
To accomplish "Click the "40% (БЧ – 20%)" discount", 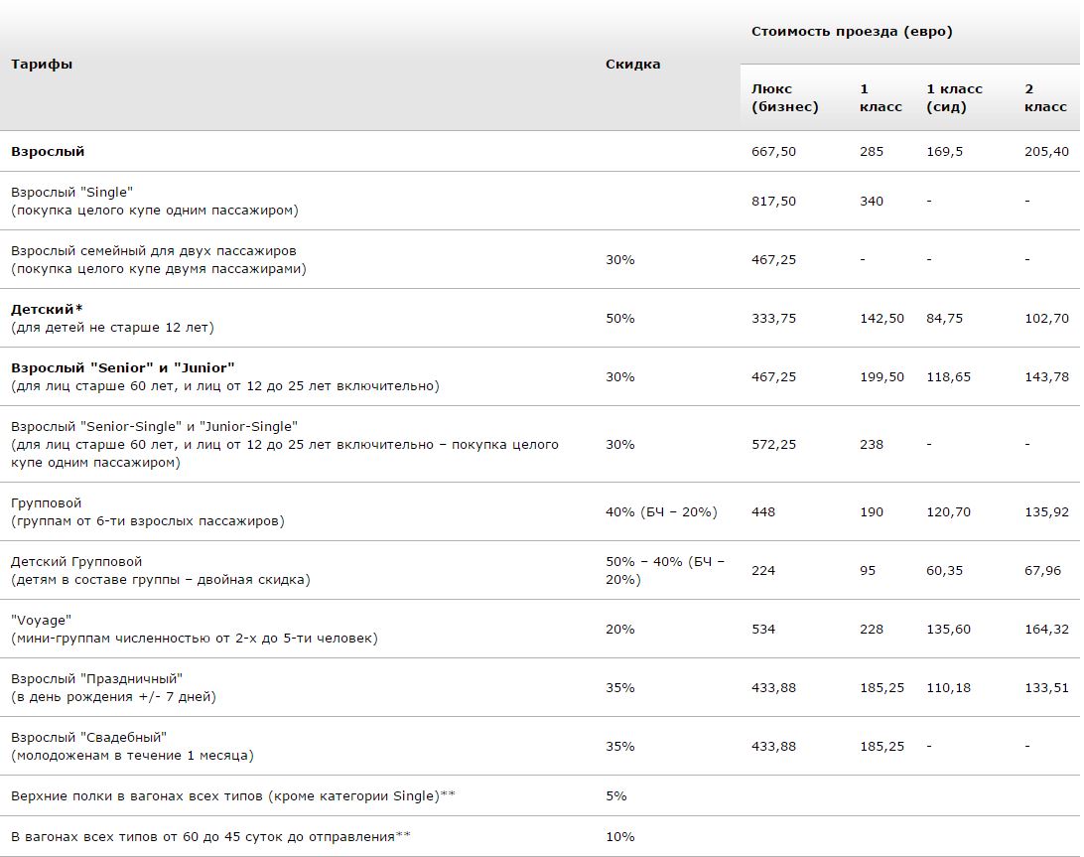I will tap(661, 511).
